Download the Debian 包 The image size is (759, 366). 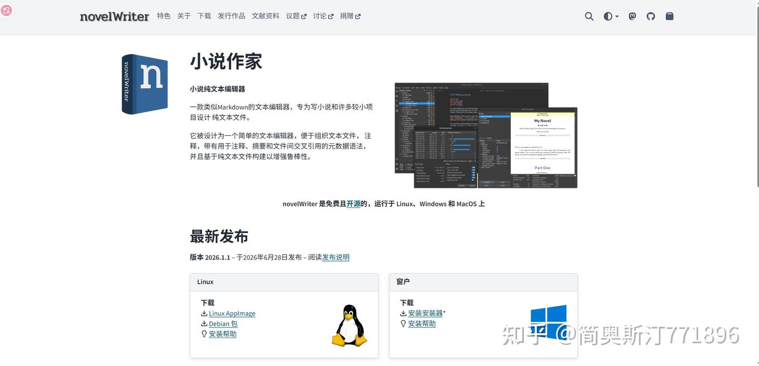pos(223,324)
